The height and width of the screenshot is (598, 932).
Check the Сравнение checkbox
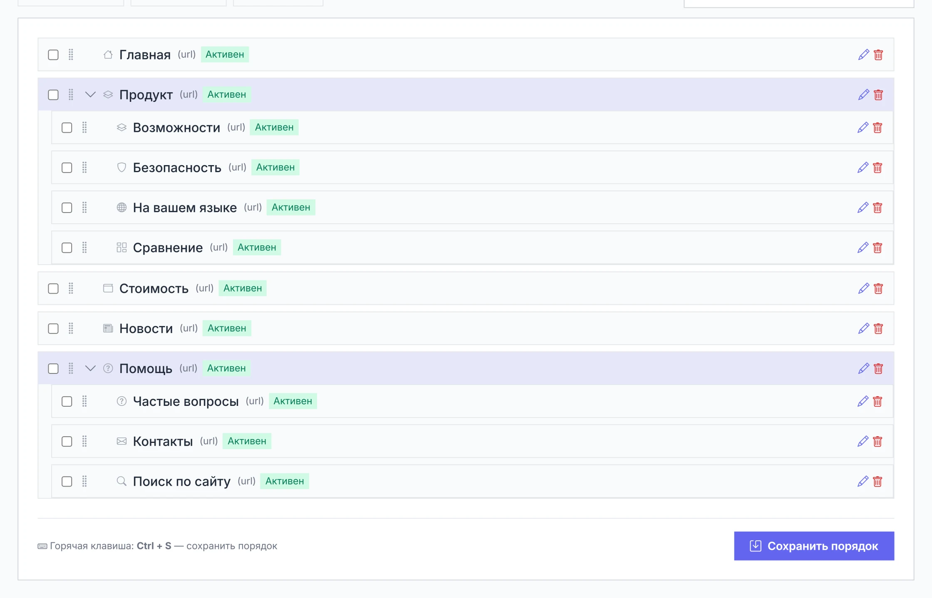pyautogui.click(x=67, y=248)
